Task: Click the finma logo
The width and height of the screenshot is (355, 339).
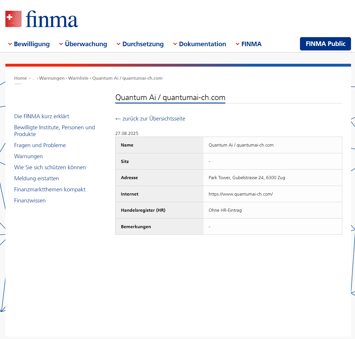Action: pos(42,19)
